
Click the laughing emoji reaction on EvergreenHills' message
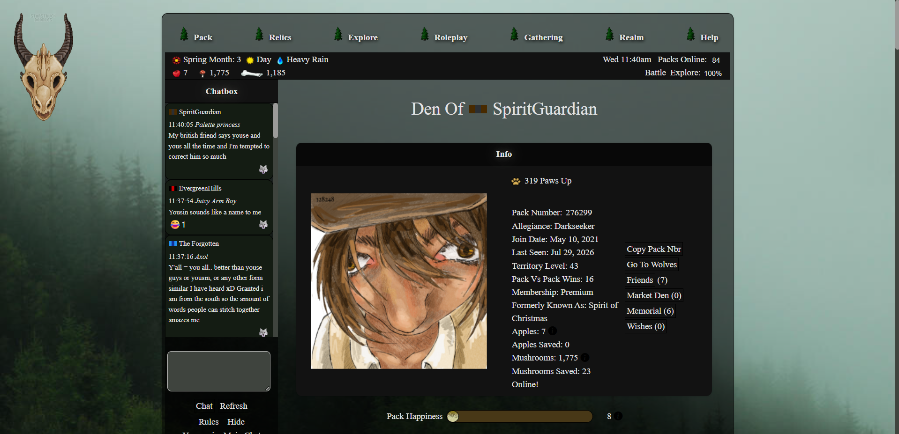[175, 225]
